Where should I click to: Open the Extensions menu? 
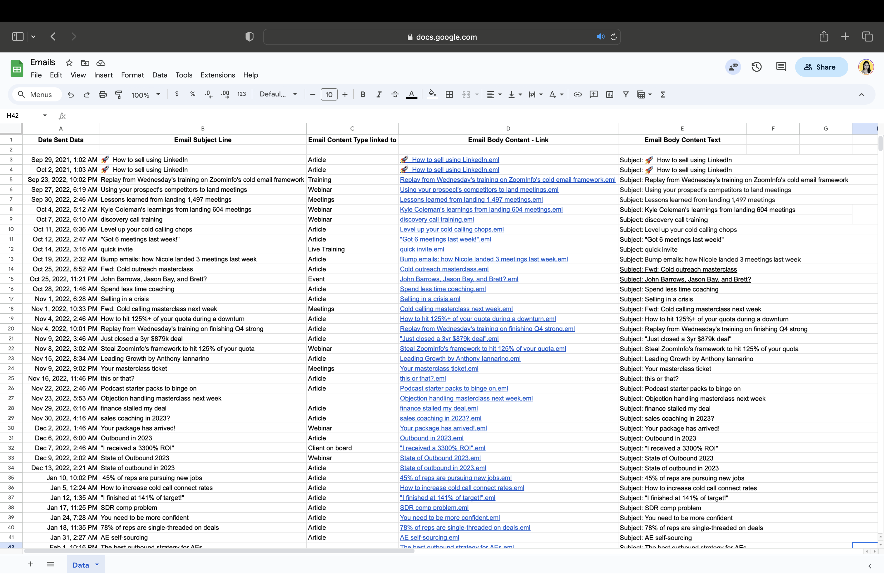click(x=217, y=75)
